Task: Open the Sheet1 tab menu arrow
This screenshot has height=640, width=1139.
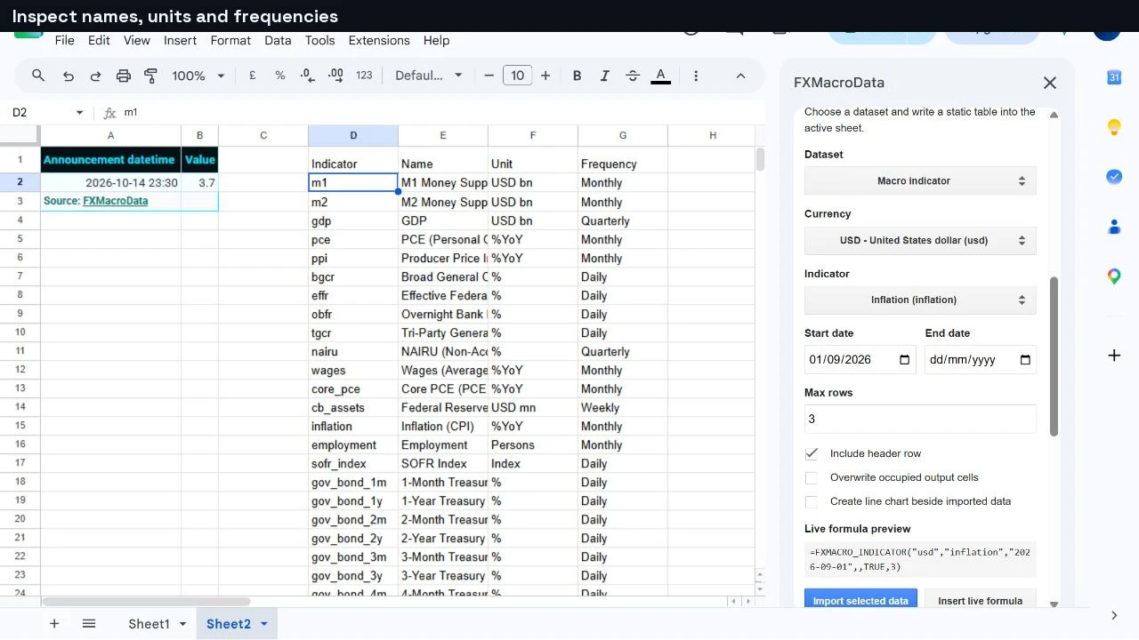Action: click(182, 624)
